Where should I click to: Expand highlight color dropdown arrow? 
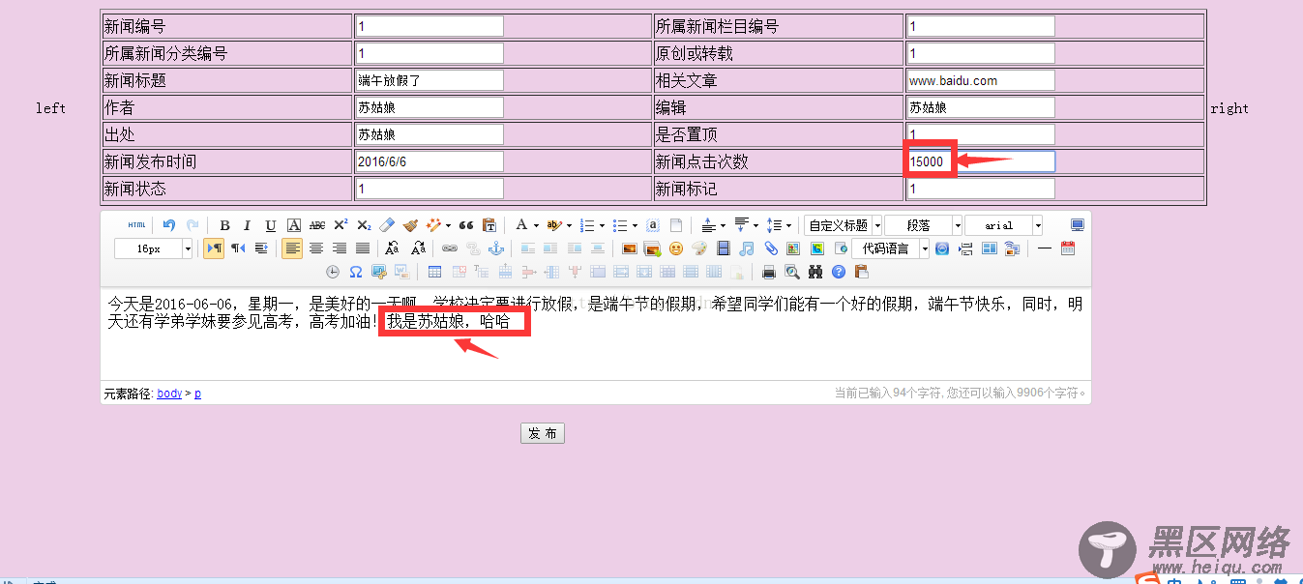tap(569, 225)
